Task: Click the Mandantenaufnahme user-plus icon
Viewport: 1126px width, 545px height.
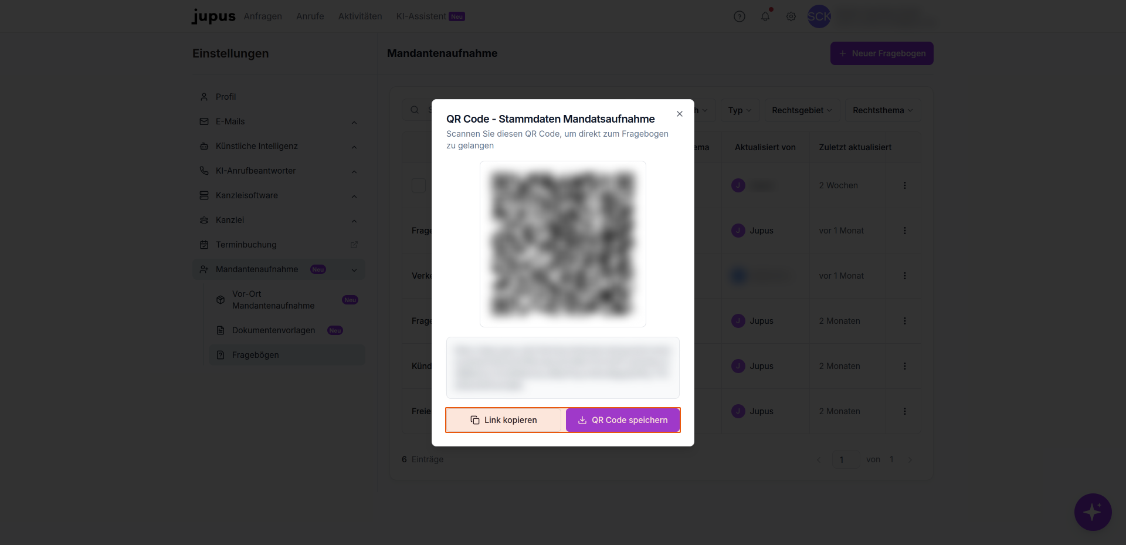Action: [x=204, y=269]
